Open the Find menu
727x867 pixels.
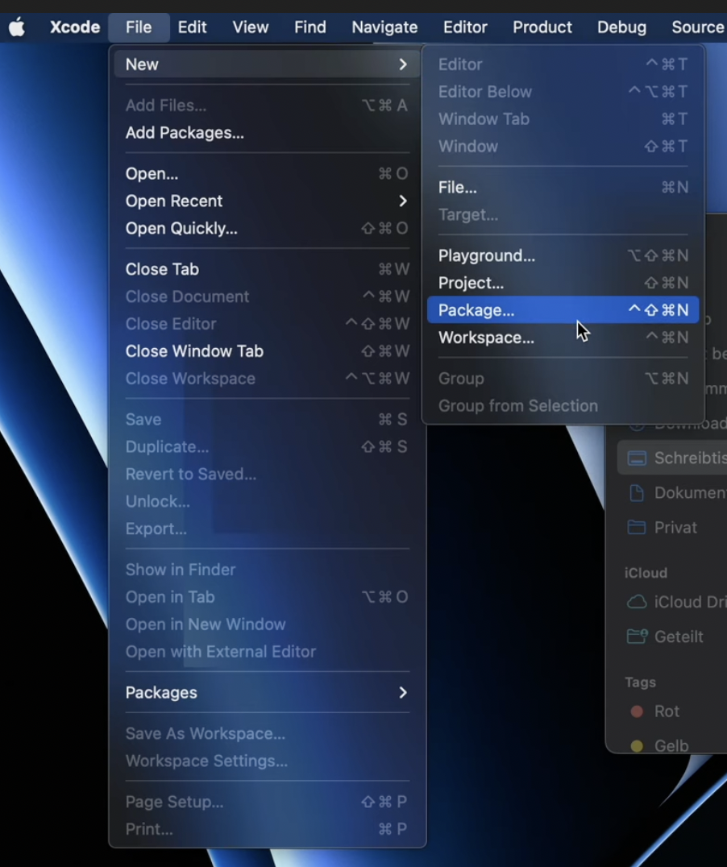(x=309, y=27)
